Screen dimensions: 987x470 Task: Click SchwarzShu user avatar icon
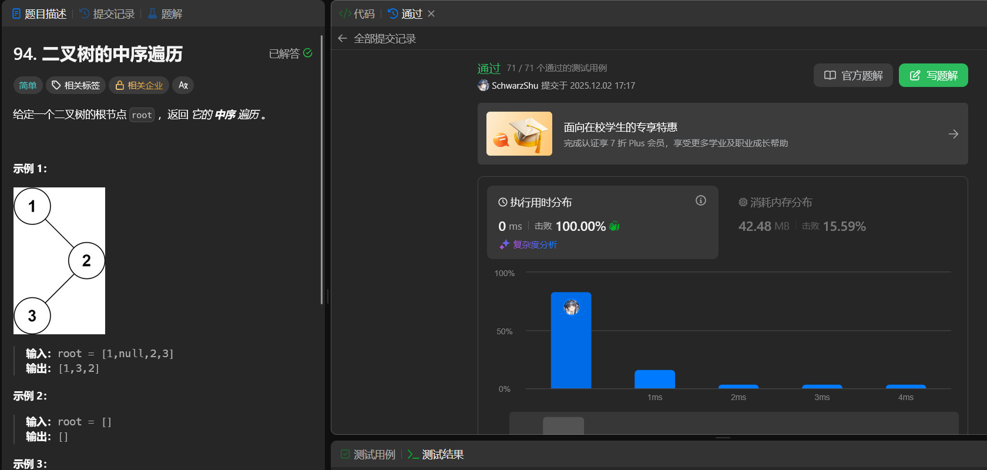pyautogui.click(x=484, y=86)
